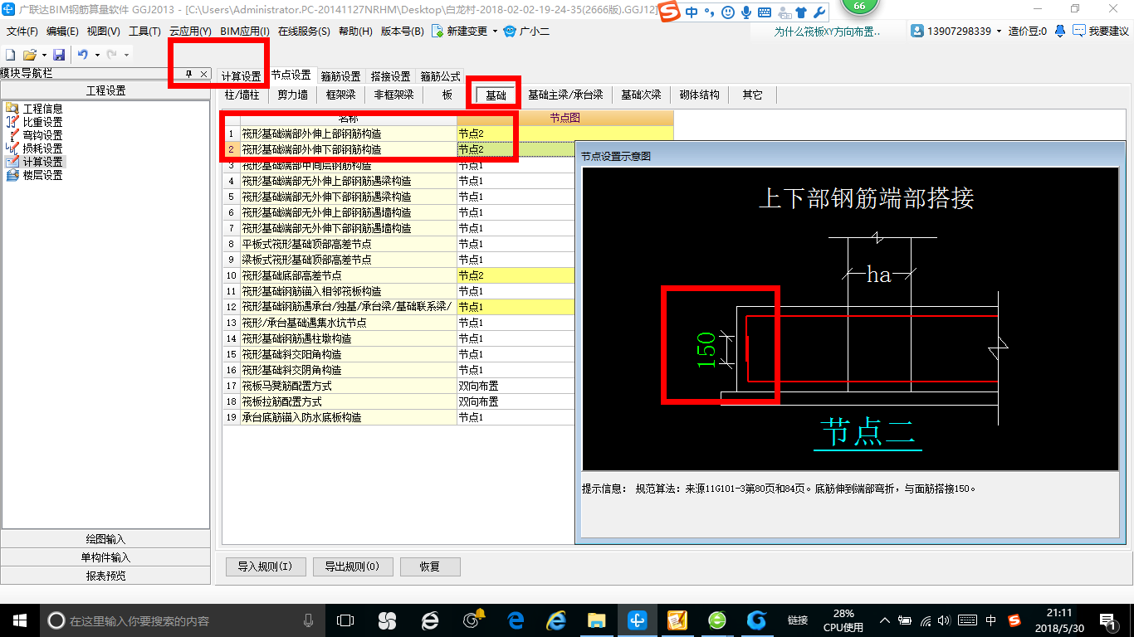The image size is (1134, 637).
Task: Select the 非框架梁 category tab
Action: 393,95
